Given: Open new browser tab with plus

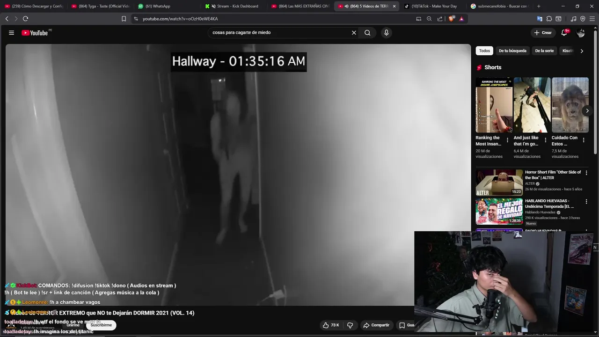Looking at the screenshot, I should (539, 6).
